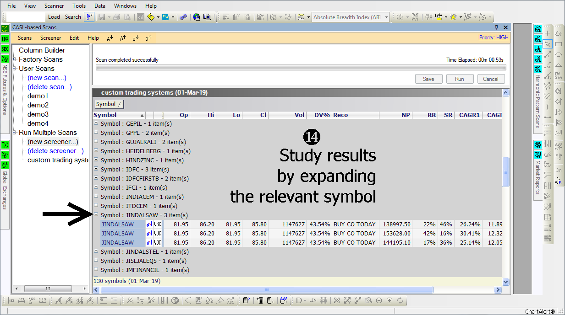Click the refresh icon in bottom toolbar
The height and width of the screenshot is (315, 565).
(400, 300)
